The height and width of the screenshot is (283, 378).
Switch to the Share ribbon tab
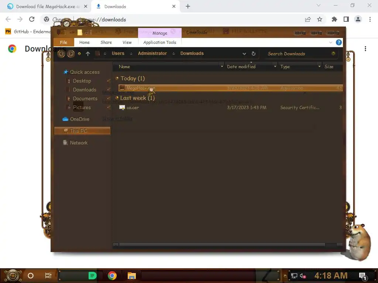(x=106, y=42)
